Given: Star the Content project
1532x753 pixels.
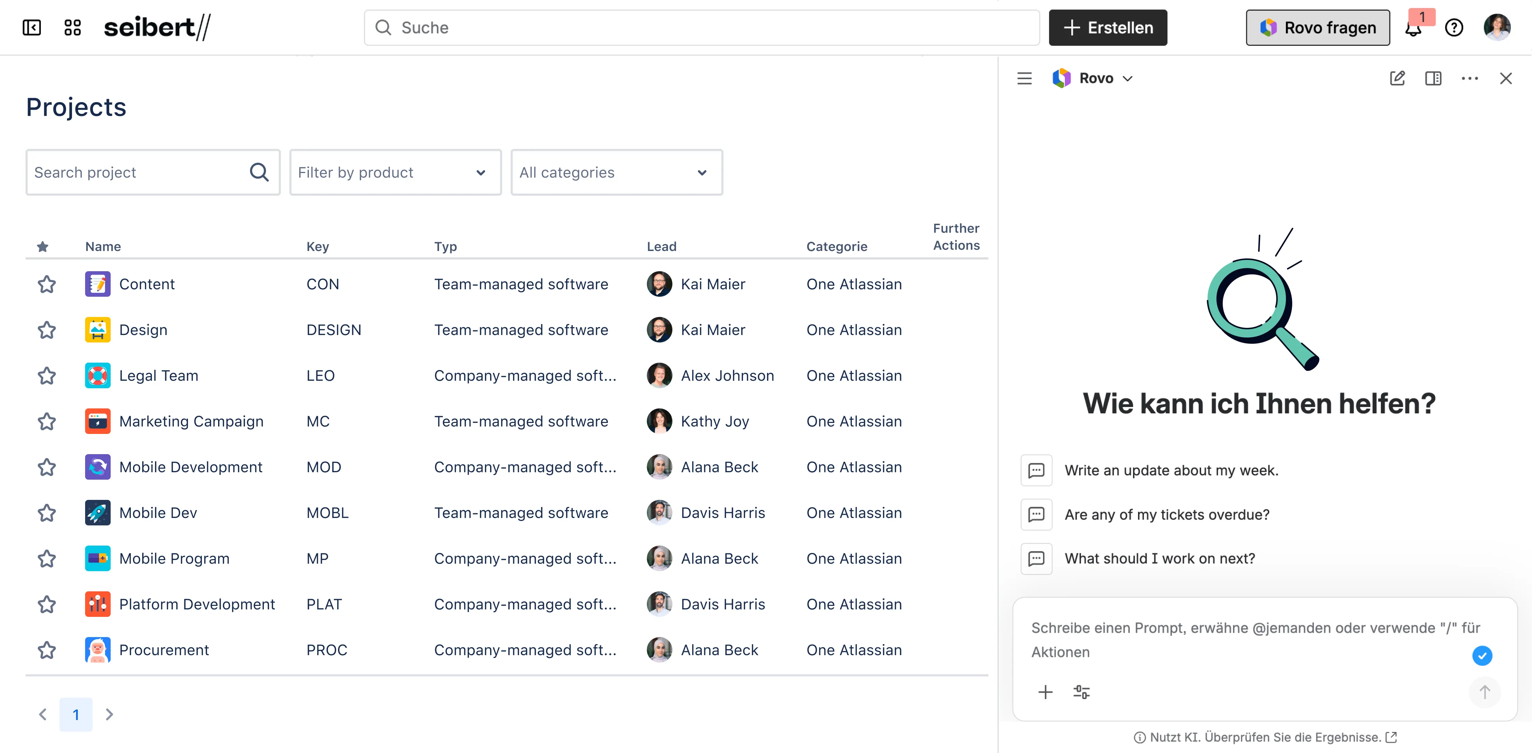Looking at the screenshot, I should tap(47, 284).
